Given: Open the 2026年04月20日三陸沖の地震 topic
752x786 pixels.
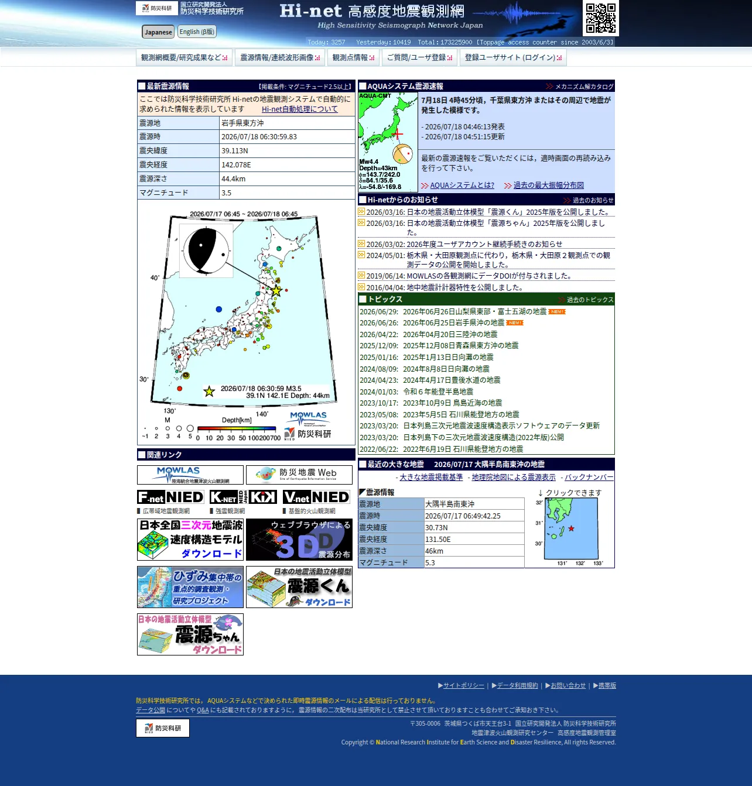Looking at the screenshot, I should pos(450,335).
